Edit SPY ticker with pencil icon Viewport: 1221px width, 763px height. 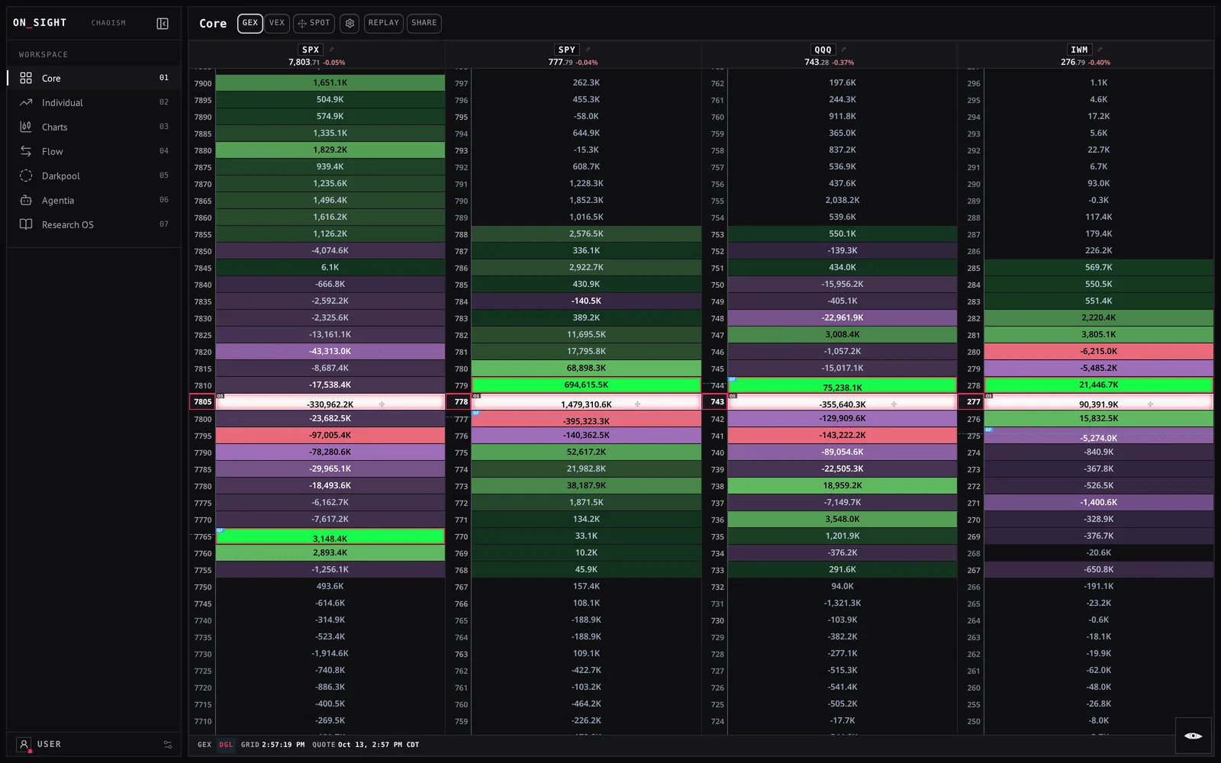tap(588, 50)
